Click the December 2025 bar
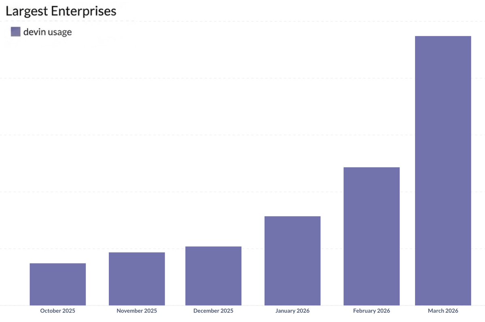The image size is (485, 322). 213,276
